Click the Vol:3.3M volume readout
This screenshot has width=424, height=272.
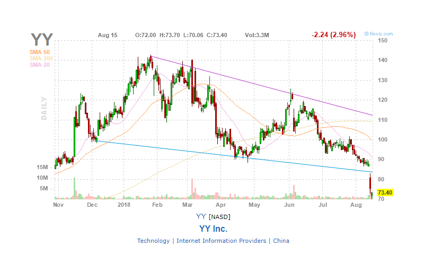pyautogui.click(x=257, y=35)
